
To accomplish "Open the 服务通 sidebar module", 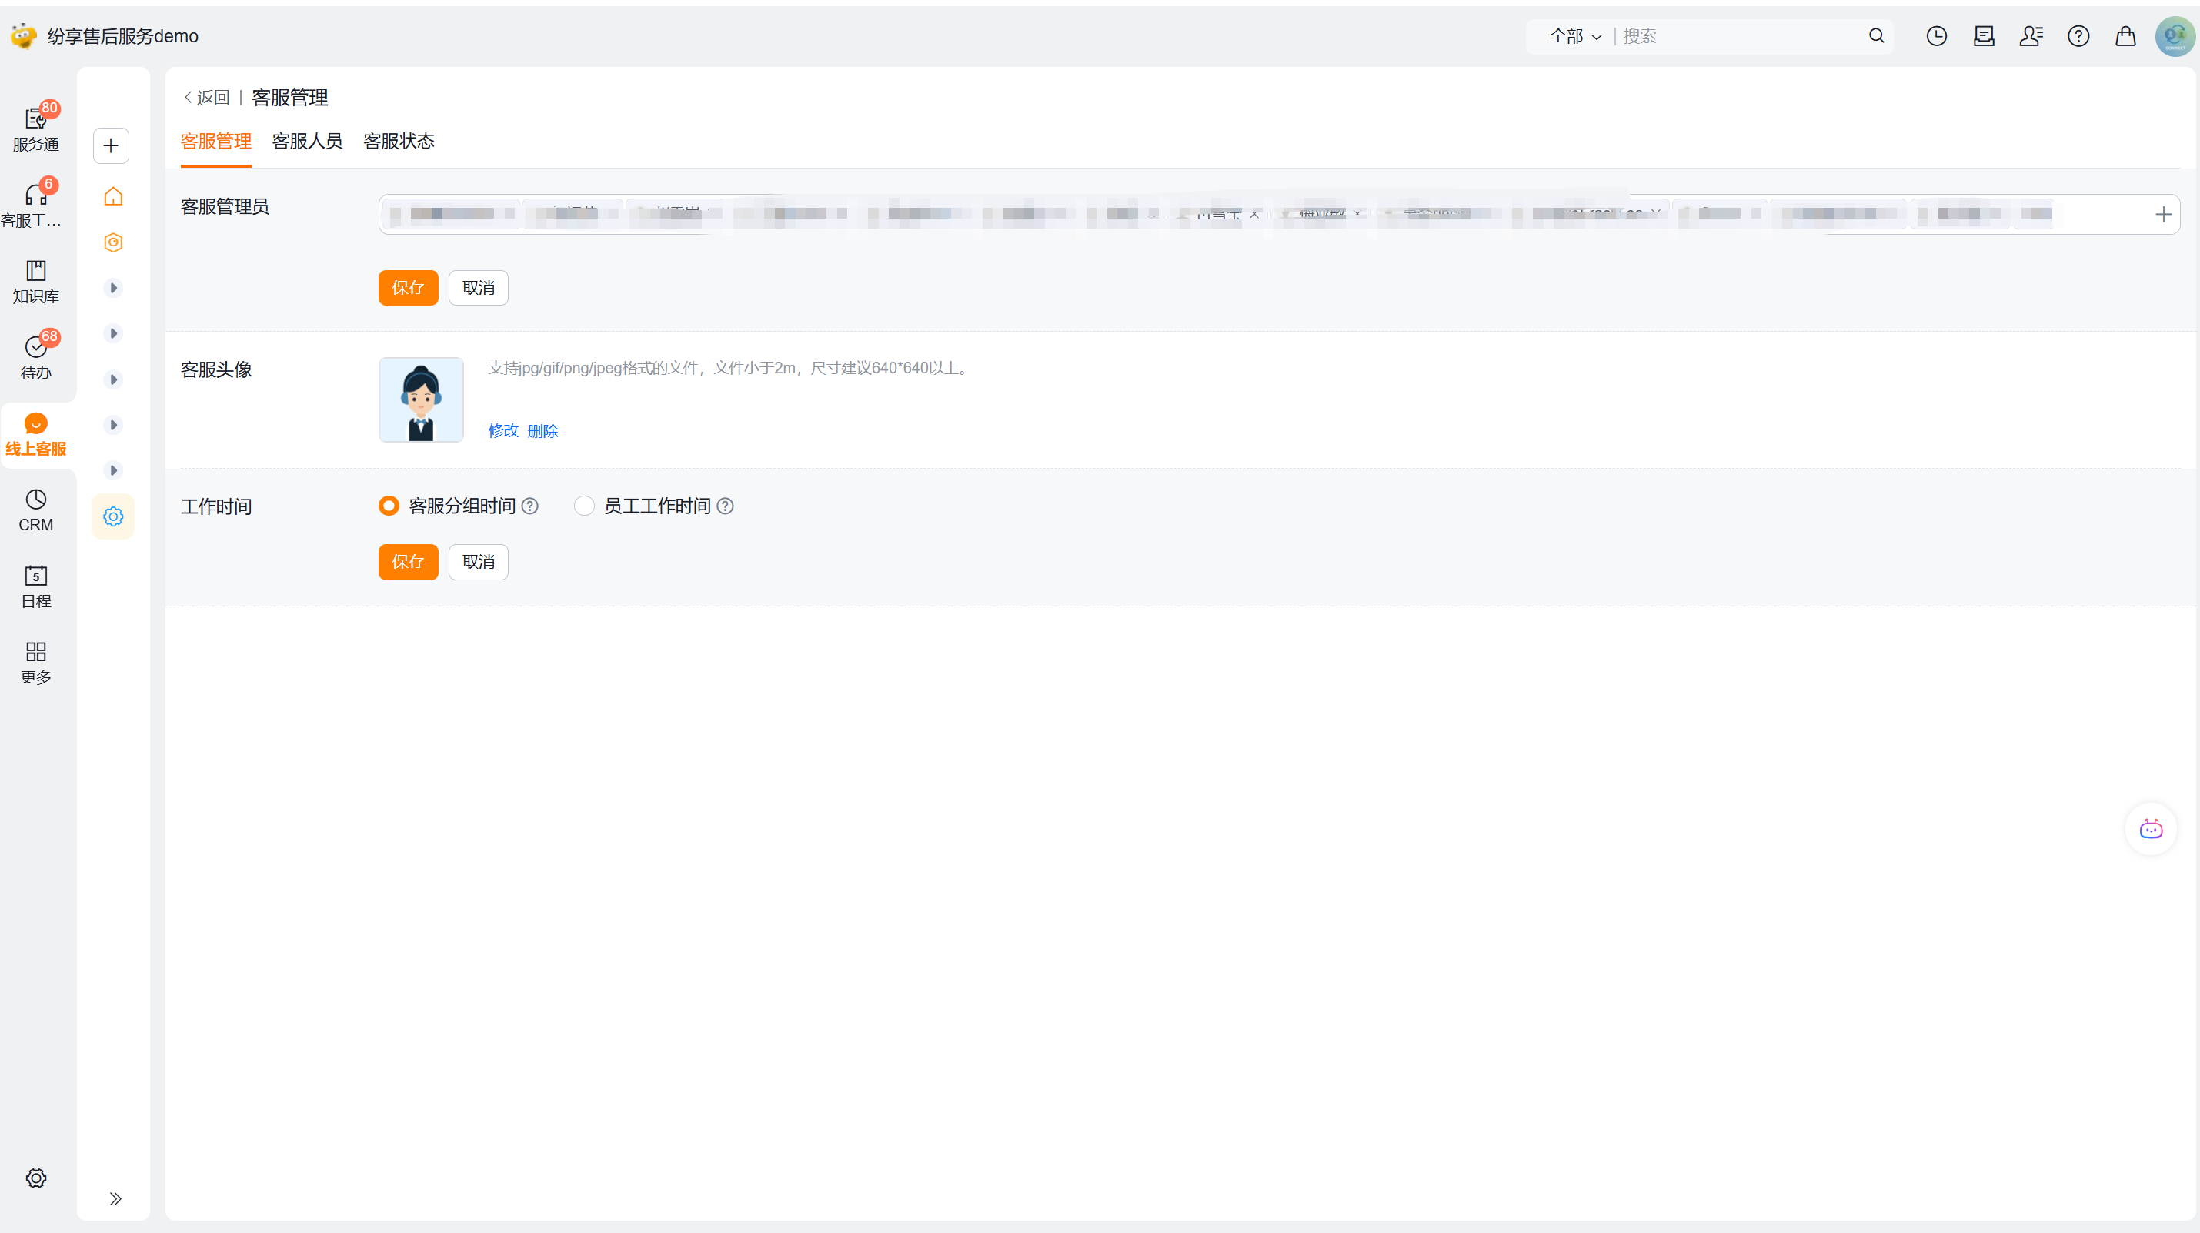I will (36, 129).
